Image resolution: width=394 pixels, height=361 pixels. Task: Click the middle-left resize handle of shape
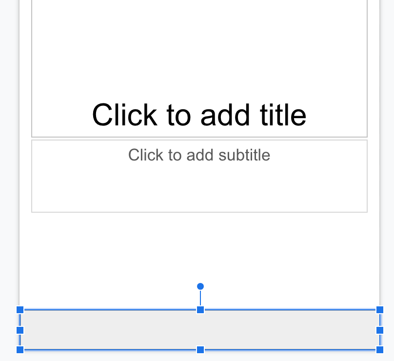tap(20, 330)
